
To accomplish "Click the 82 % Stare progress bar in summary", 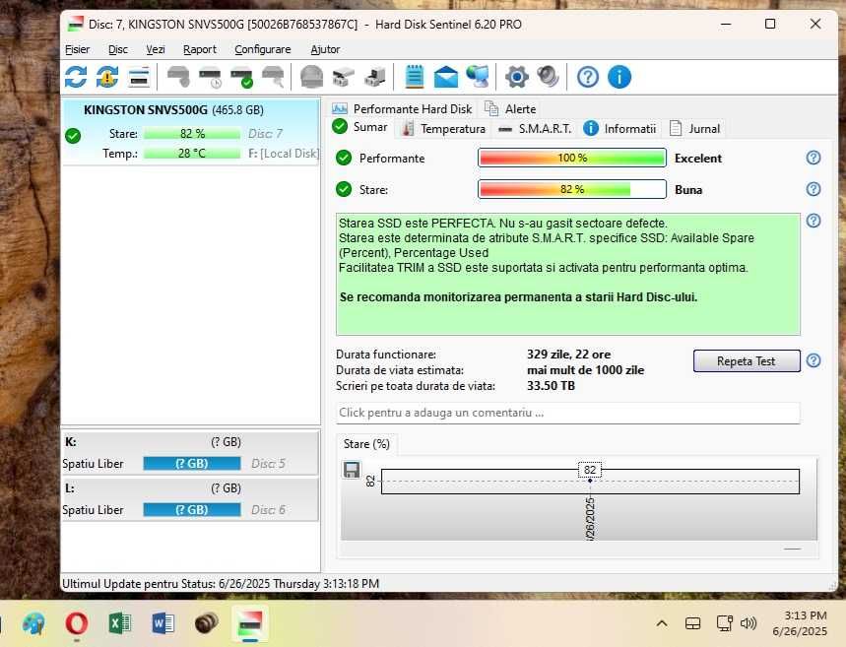I will [x=572, y=189].
